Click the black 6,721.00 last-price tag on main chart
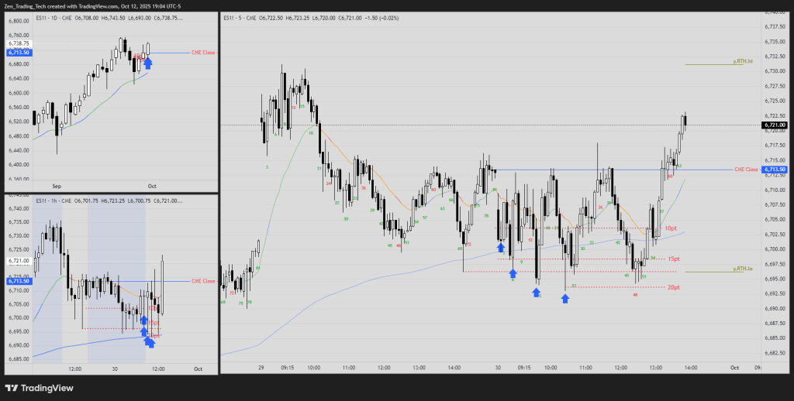 pyautogui.click(x=775, y=125)
